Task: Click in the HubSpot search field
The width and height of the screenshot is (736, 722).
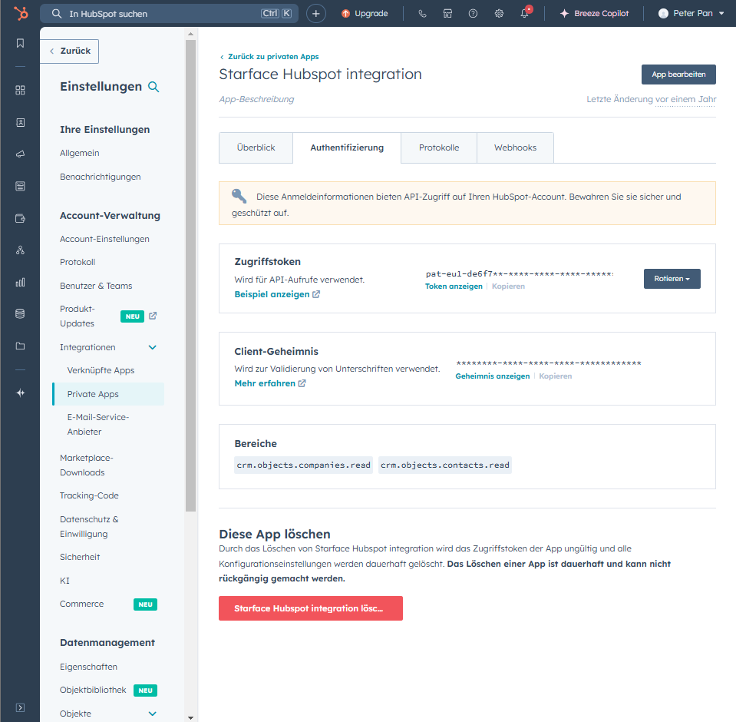Action: [x=161, y=14]
